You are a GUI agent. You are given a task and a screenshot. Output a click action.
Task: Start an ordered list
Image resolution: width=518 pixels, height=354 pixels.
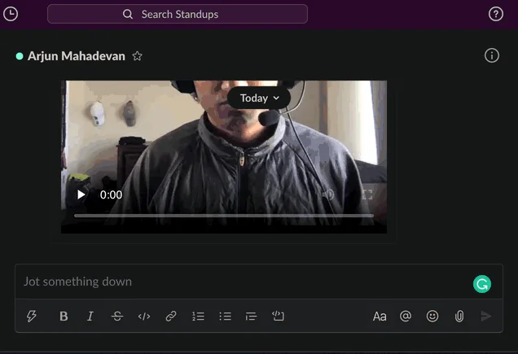(198, 316)
